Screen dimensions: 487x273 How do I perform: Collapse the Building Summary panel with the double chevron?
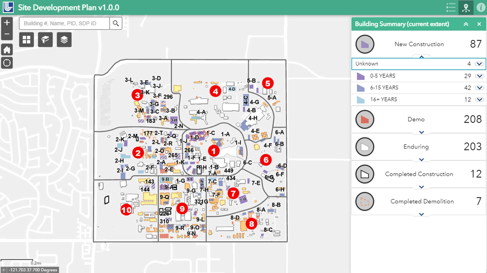pos(466,24)
